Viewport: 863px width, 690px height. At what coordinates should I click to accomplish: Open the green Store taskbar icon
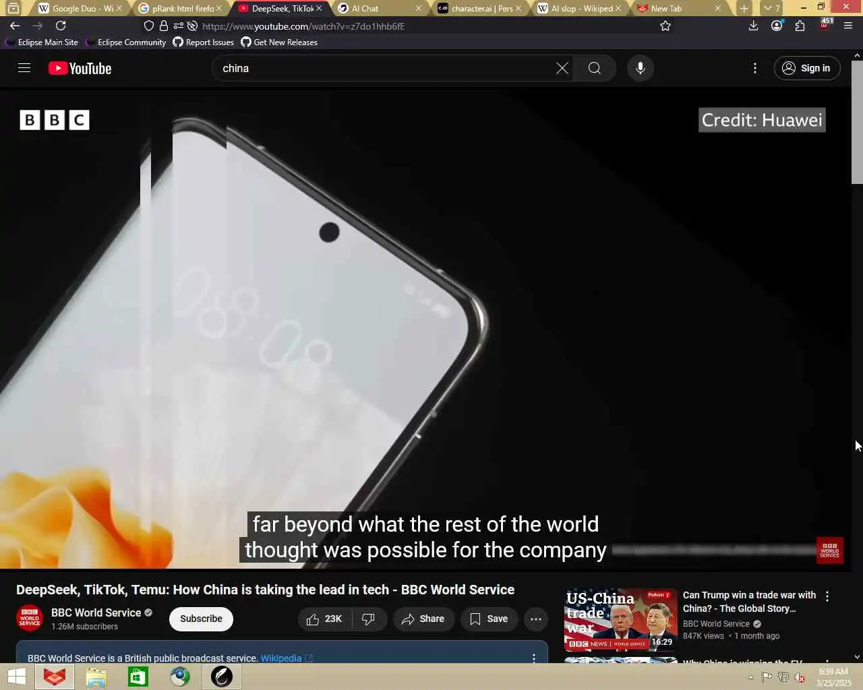pyautogui.click(x=138, y=677)
